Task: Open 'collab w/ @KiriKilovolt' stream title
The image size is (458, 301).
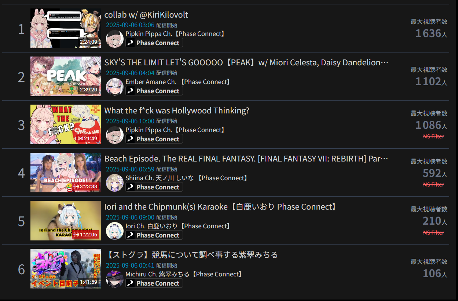Action: [146, 15]
